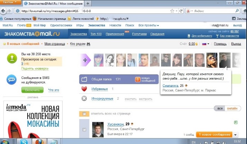Open the Приложения tab
This screenshot has height=144, width=247.
(x=115, y=34)
